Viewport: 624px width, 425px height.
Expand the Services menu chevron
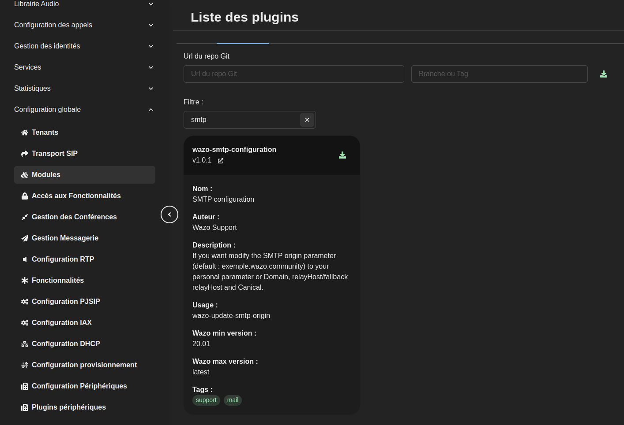point(151,67)
